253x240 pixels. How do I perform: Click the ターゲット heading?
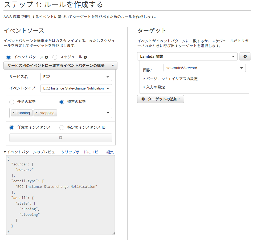pyautogui.click(x=152, y=31)
